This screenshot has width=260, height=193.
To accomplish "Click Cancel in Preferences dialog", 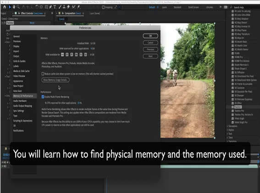I will tap(150, 43).
